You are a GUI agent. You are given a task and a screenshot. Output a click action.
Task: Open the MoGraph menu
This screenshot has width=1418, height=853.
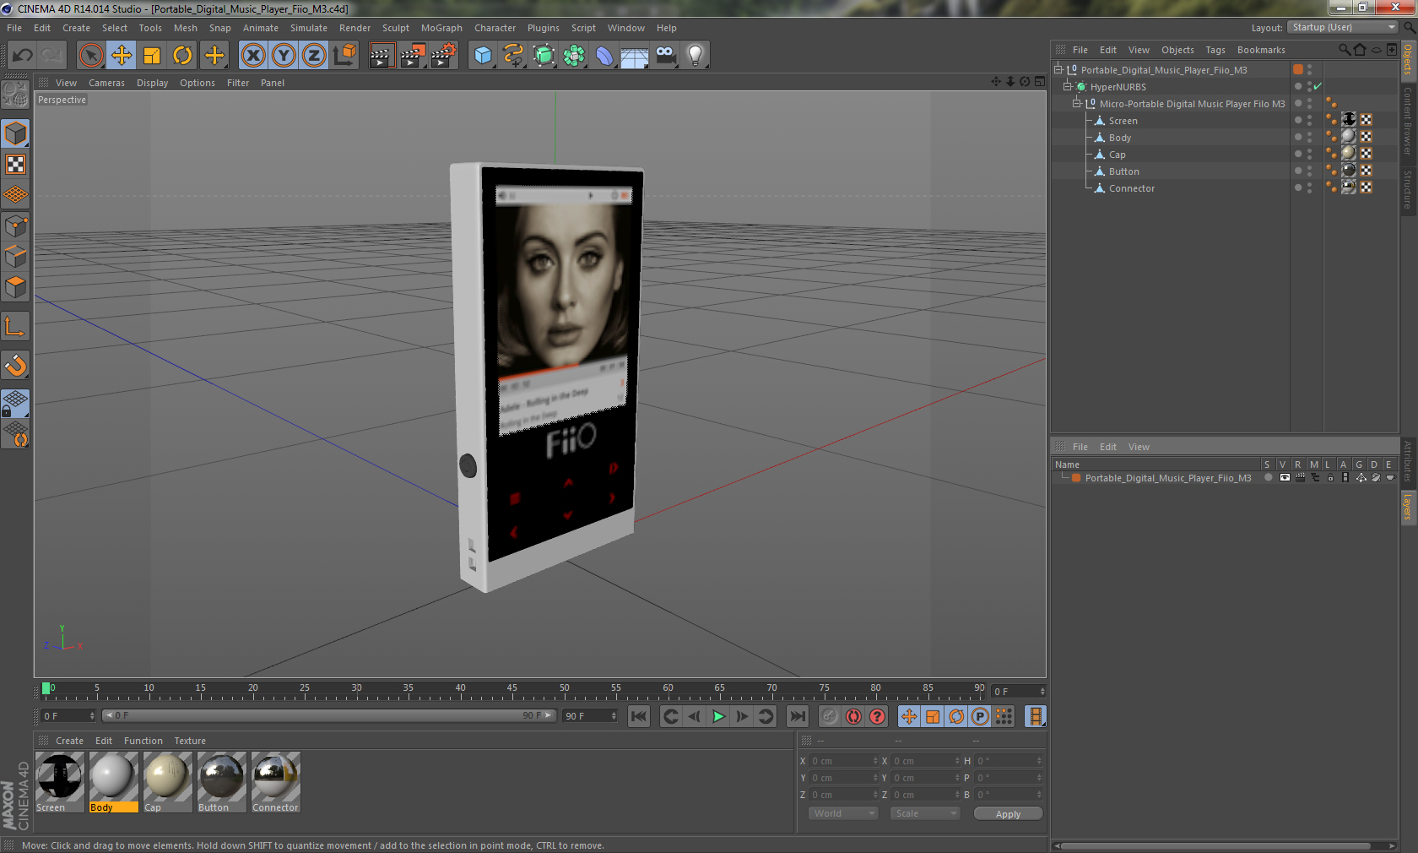[x=441, y=28]
